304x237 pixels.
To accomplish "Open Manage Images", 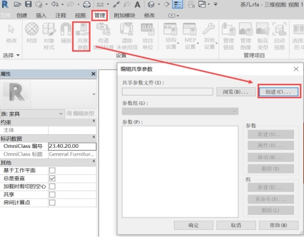I will tap(246, 36).
